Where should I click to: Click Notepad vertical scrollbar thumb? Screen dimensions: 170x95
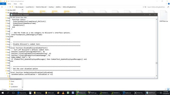tap(156, 63)
